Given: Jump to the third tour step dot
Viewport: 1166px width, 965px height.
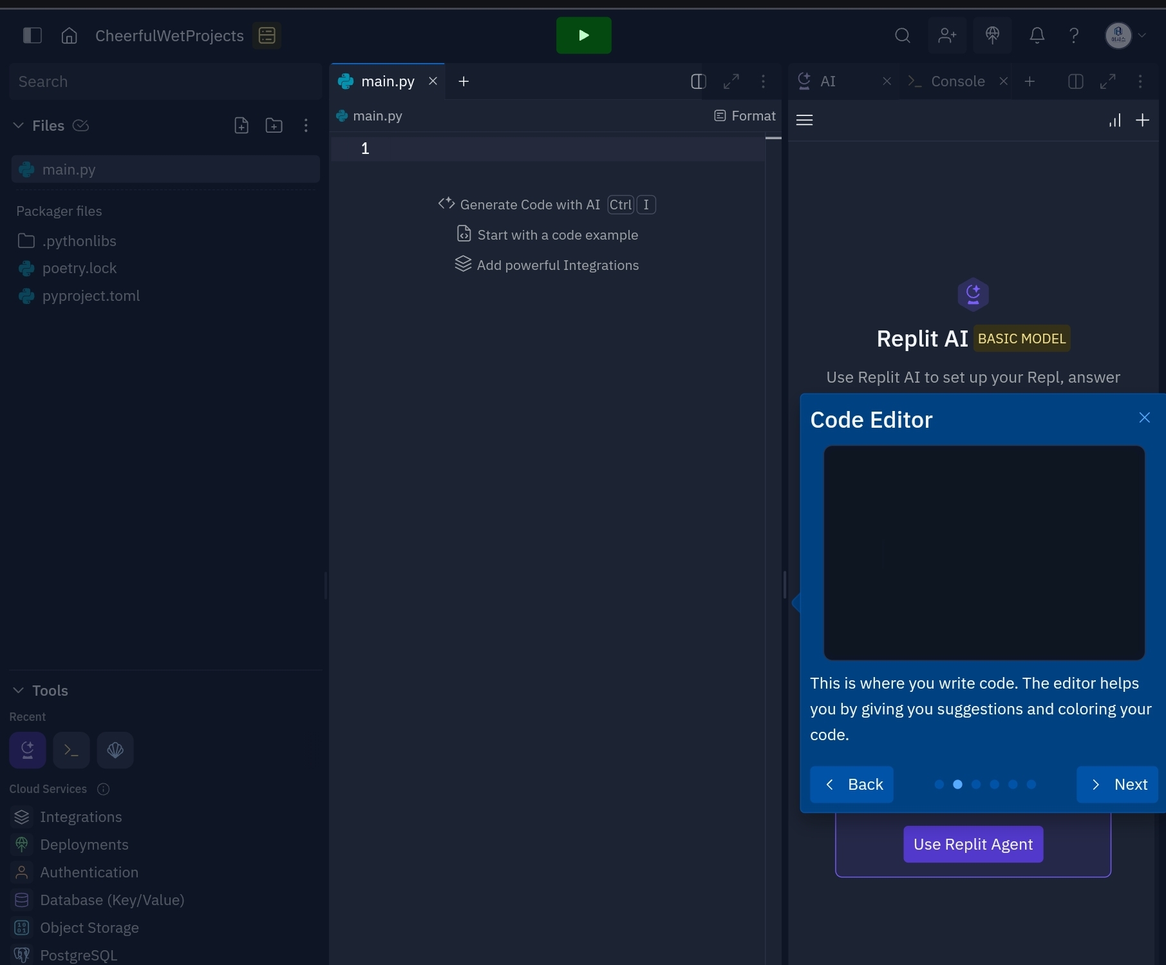Looking at the screenshot, I should coord(976,784).
